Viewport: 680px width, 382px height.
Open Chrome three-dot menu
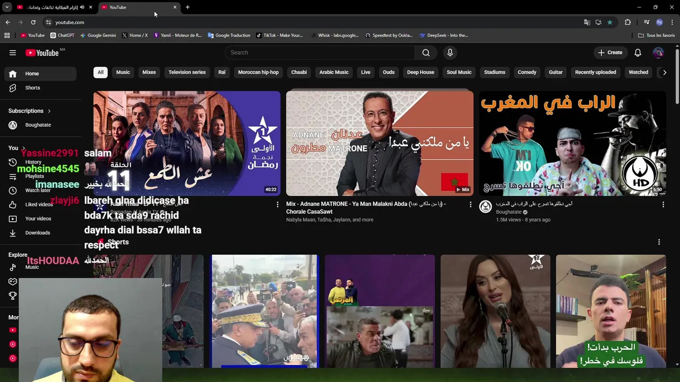click(672, 22)
